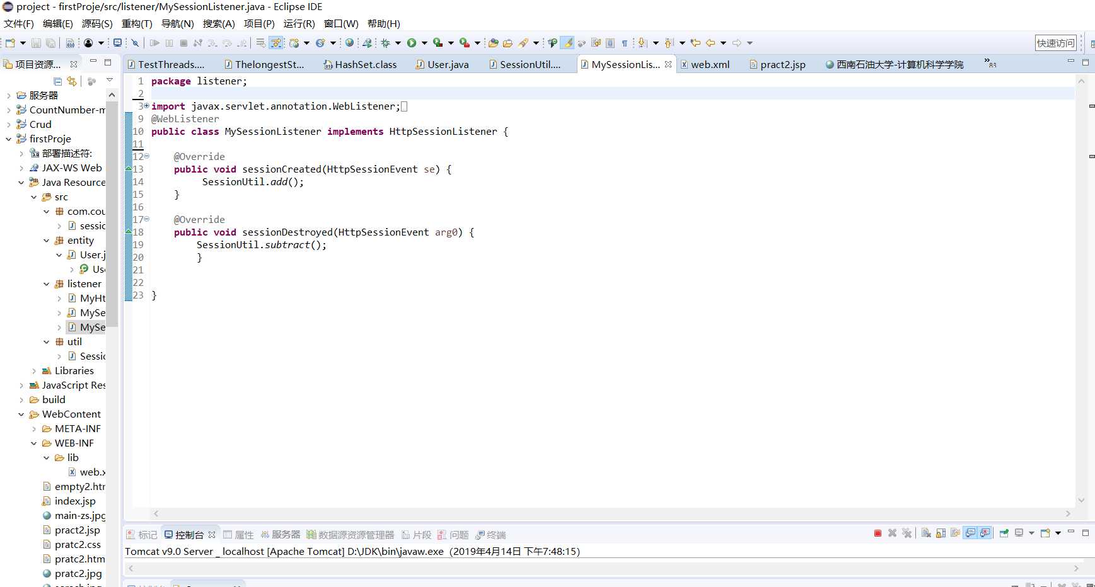1095x587 pixels.
Task: Click Pin Console icon
Action: tap(1004, 533)
